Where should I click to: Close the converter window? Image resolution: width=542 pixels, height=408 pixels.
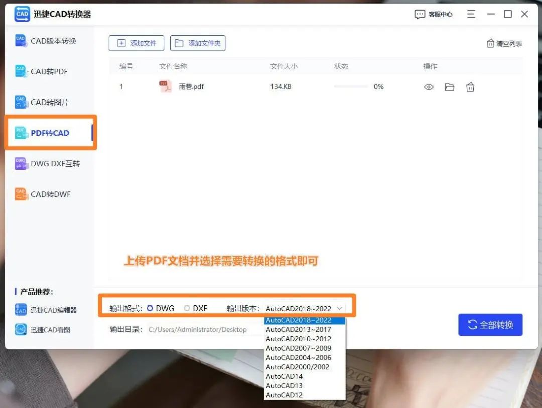[524, 14]
